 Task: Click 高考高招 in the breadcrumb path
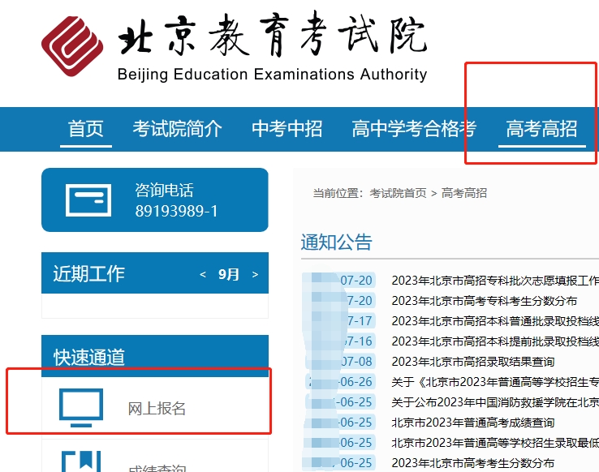click(x=464, y=193)
